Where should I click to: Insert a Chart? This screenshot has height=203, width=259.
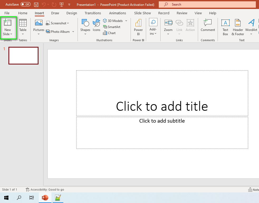(109, 33)
